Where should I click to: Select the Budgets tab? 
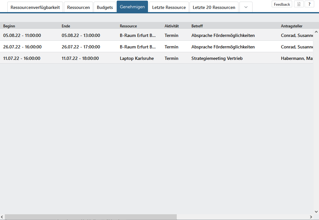coord(105,7)
